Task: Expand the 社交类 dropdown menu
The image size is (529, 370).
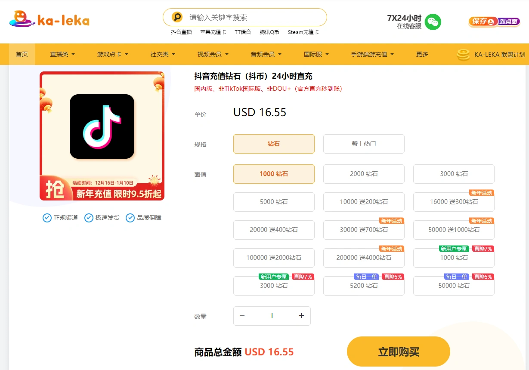Action: click(x=163, y=54)
